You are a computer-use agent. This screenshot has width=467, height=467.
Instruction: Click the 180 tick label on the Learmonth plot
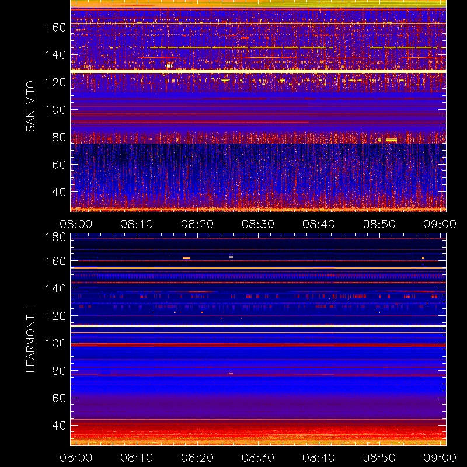[x=55, y=237]
